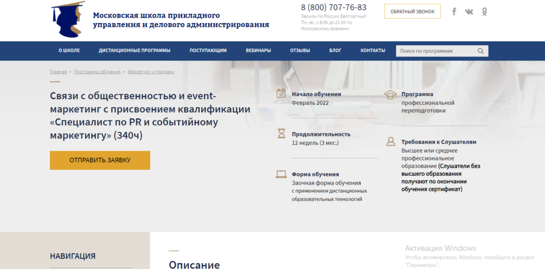Open the VK social icon
This screenshot has width=545, height=269.
[x=469, y=12]
